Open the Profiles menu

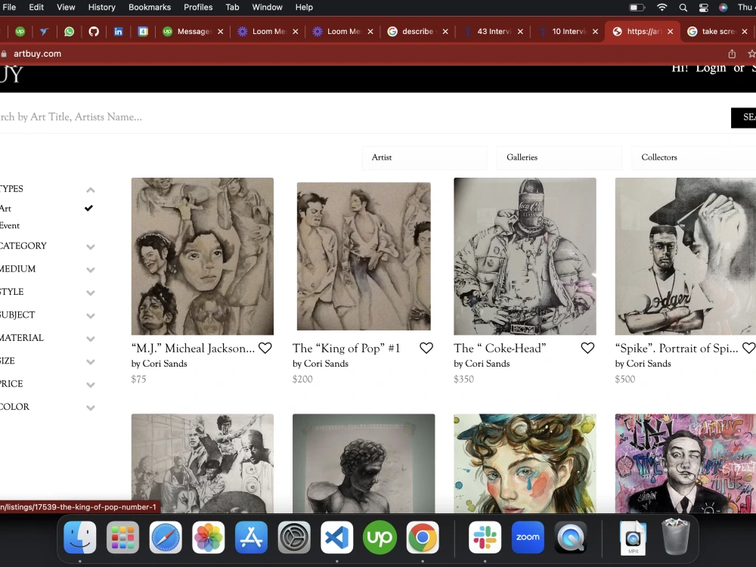pyautogui.click(x=198, y=8)
